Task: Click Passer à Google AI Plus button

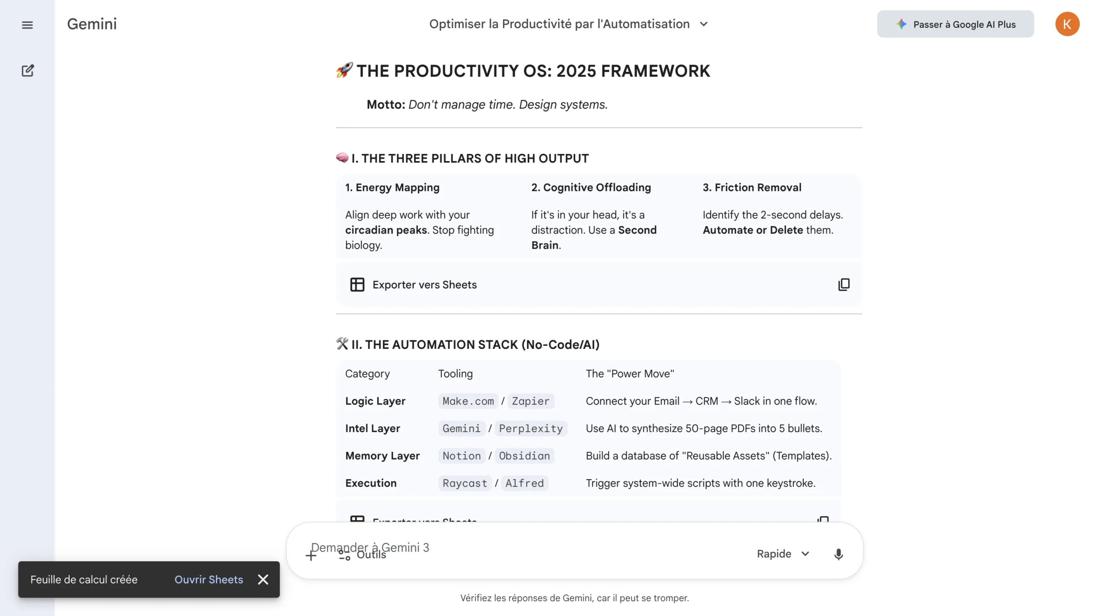Action: coord(955,24)
